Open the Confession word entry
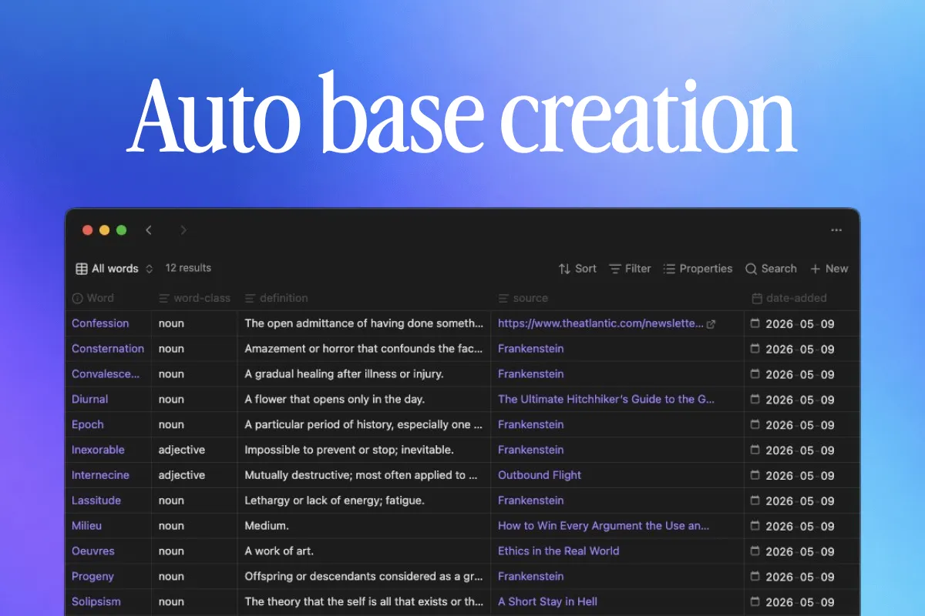Image resolution: width=925 pixels, height=616 pixels. click(100, 323)
